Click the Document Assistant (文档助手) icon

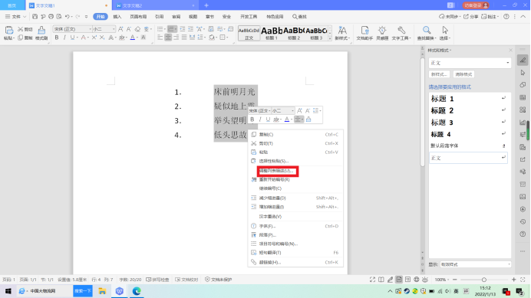pos(364,31)
